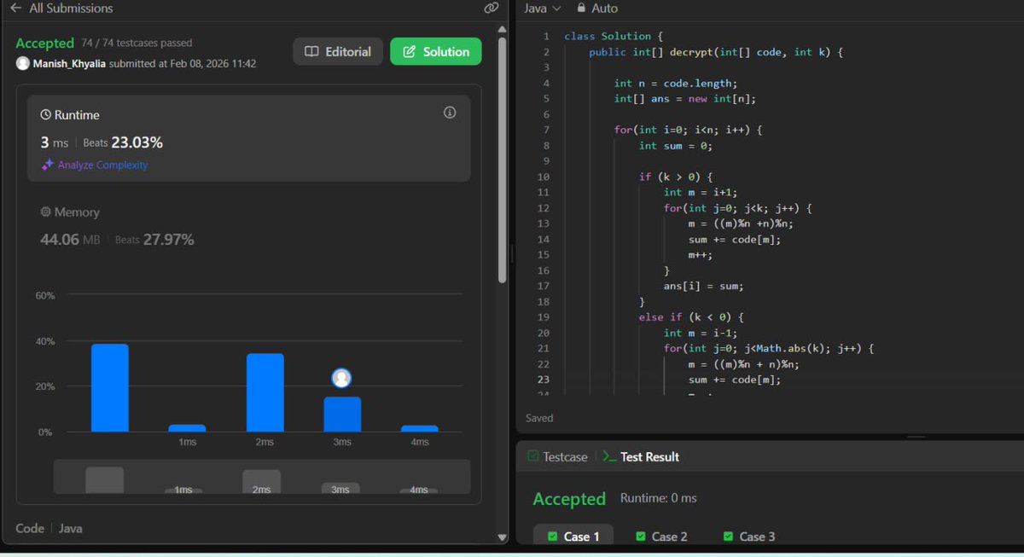Switch to the Testcase tab
This screenshot has height=557, width=1024.
coord(557,456)
